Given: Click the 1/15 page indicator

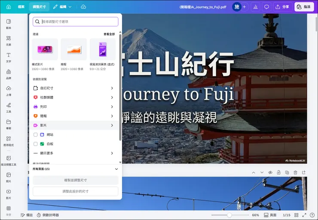Looking at the screenshot, I should coord(287,215).
